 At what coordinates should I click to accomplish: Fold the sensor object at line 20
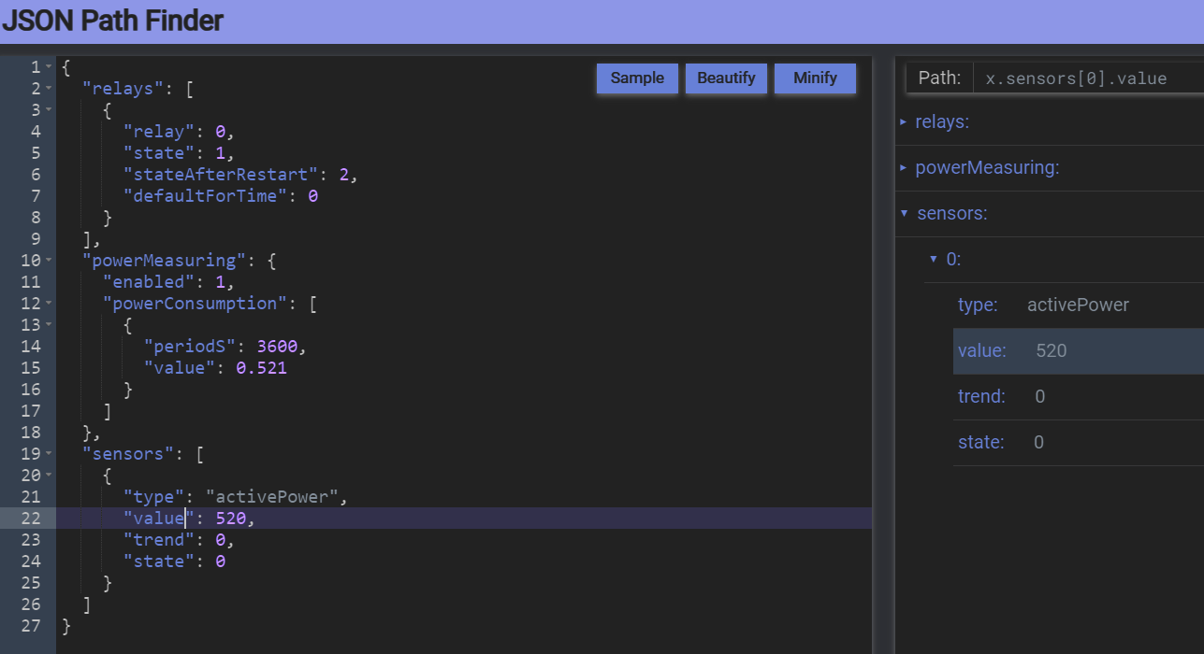[x=49, y=476]
